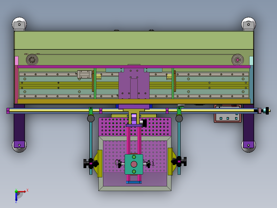Click the purple center carriage plate
The image size is (277, 208).
tap(134, 84)
